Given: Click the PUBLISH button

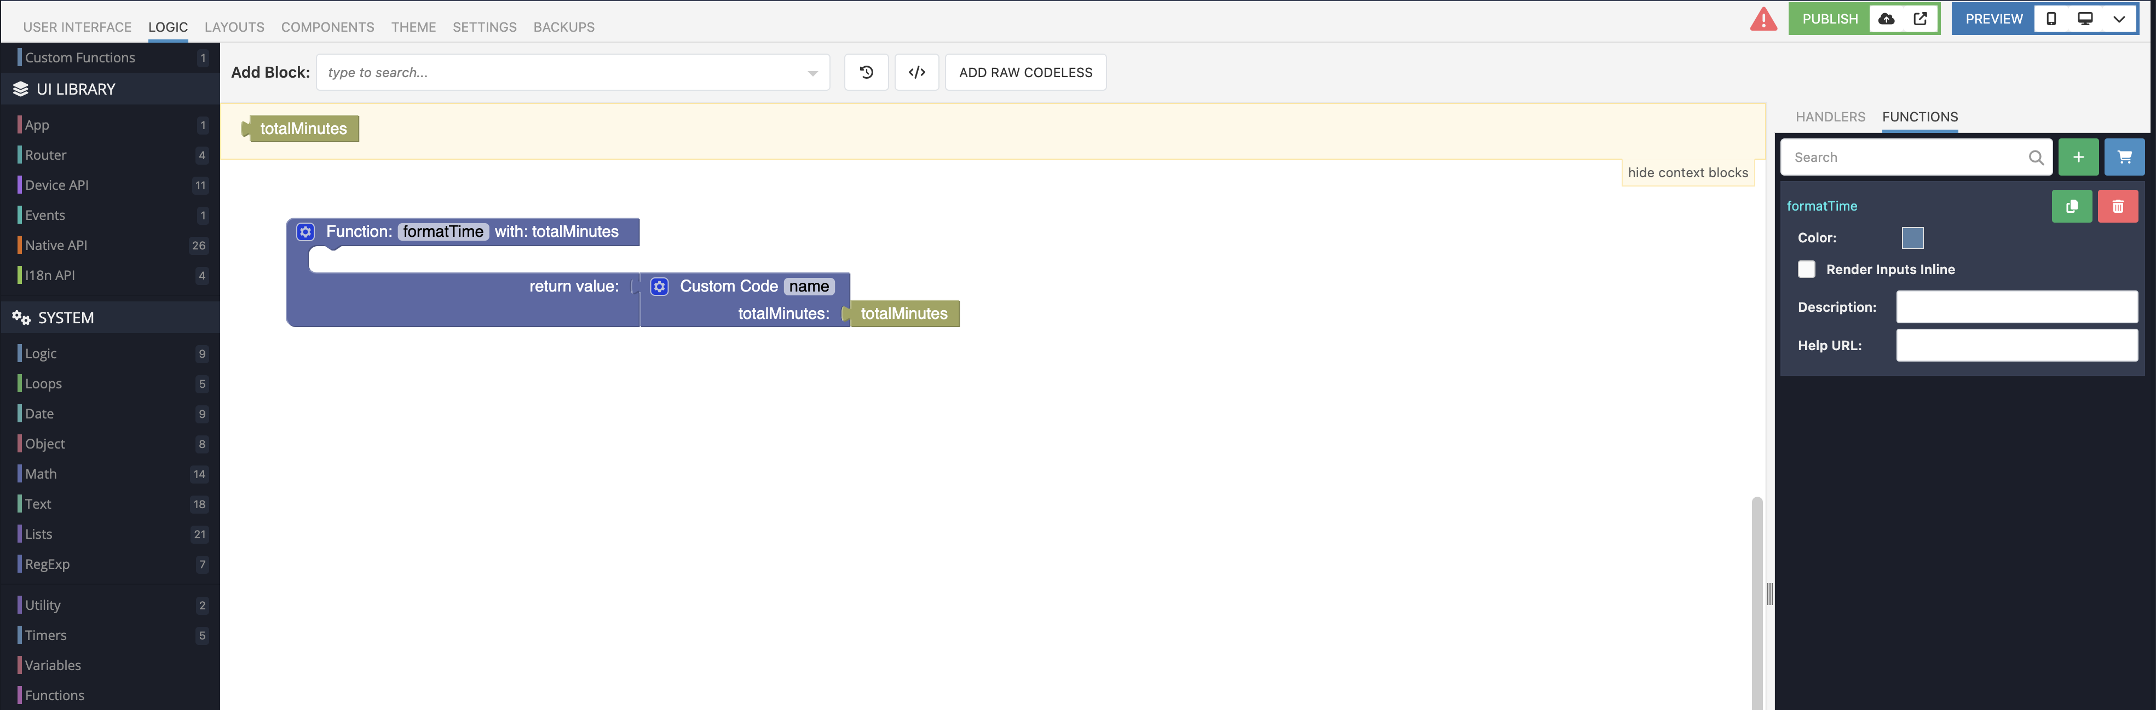Looking at the screenshot, I should (x=1830, y=19).
